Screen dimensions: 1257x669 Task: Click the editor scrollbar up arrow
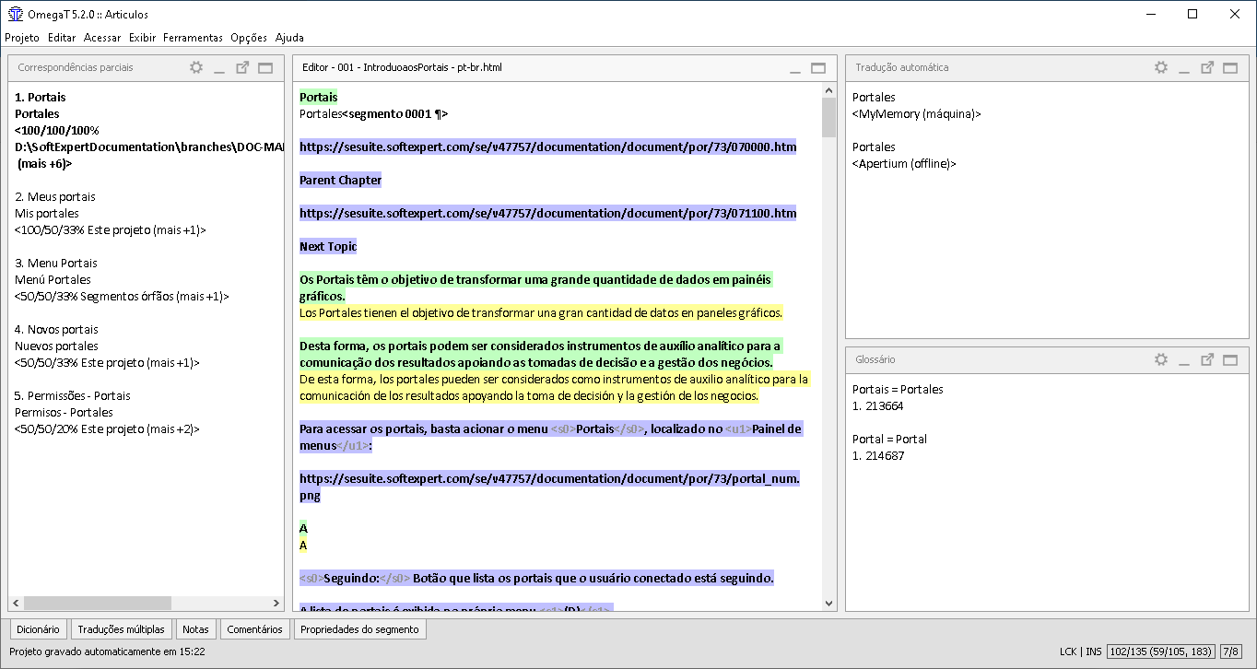(828, 90)
